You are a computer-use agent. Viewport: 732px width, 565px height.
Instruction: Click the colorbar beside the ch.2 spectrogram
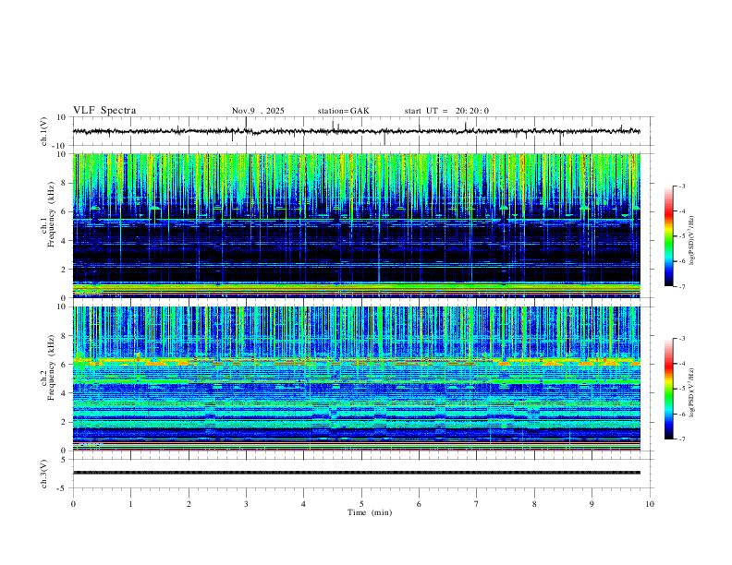point(669,389)
